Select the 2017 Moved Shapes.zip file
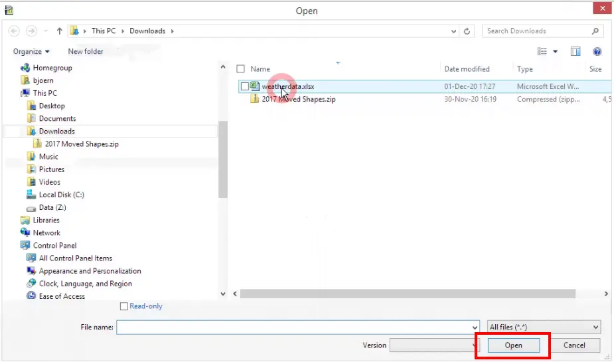 tap(297, 99)
